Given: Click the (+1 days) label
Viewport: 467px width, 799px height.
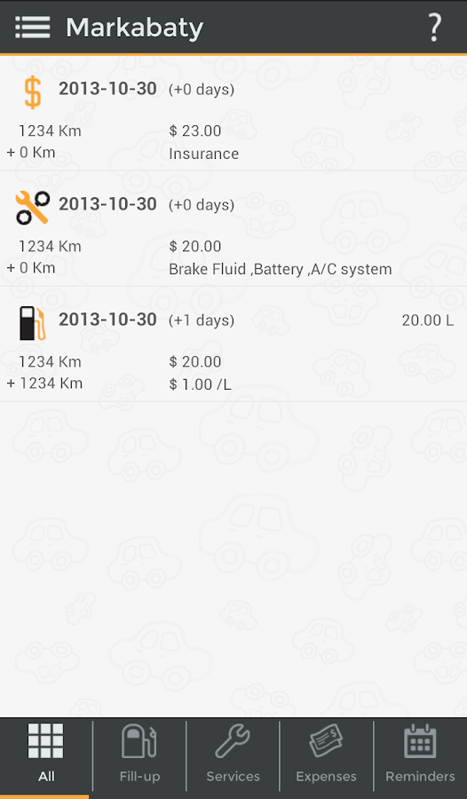Looking at the screenshot, I should 202,320.
